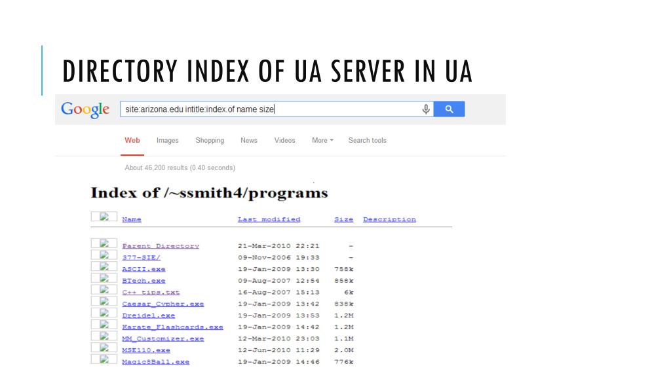The image size is (671, 377).
Task: Open the Magic8Ball.exe file link
Action: coord(155,361)
